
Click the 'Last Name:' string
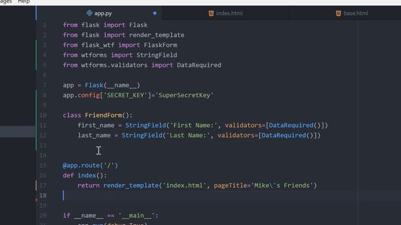click(188, 135)
